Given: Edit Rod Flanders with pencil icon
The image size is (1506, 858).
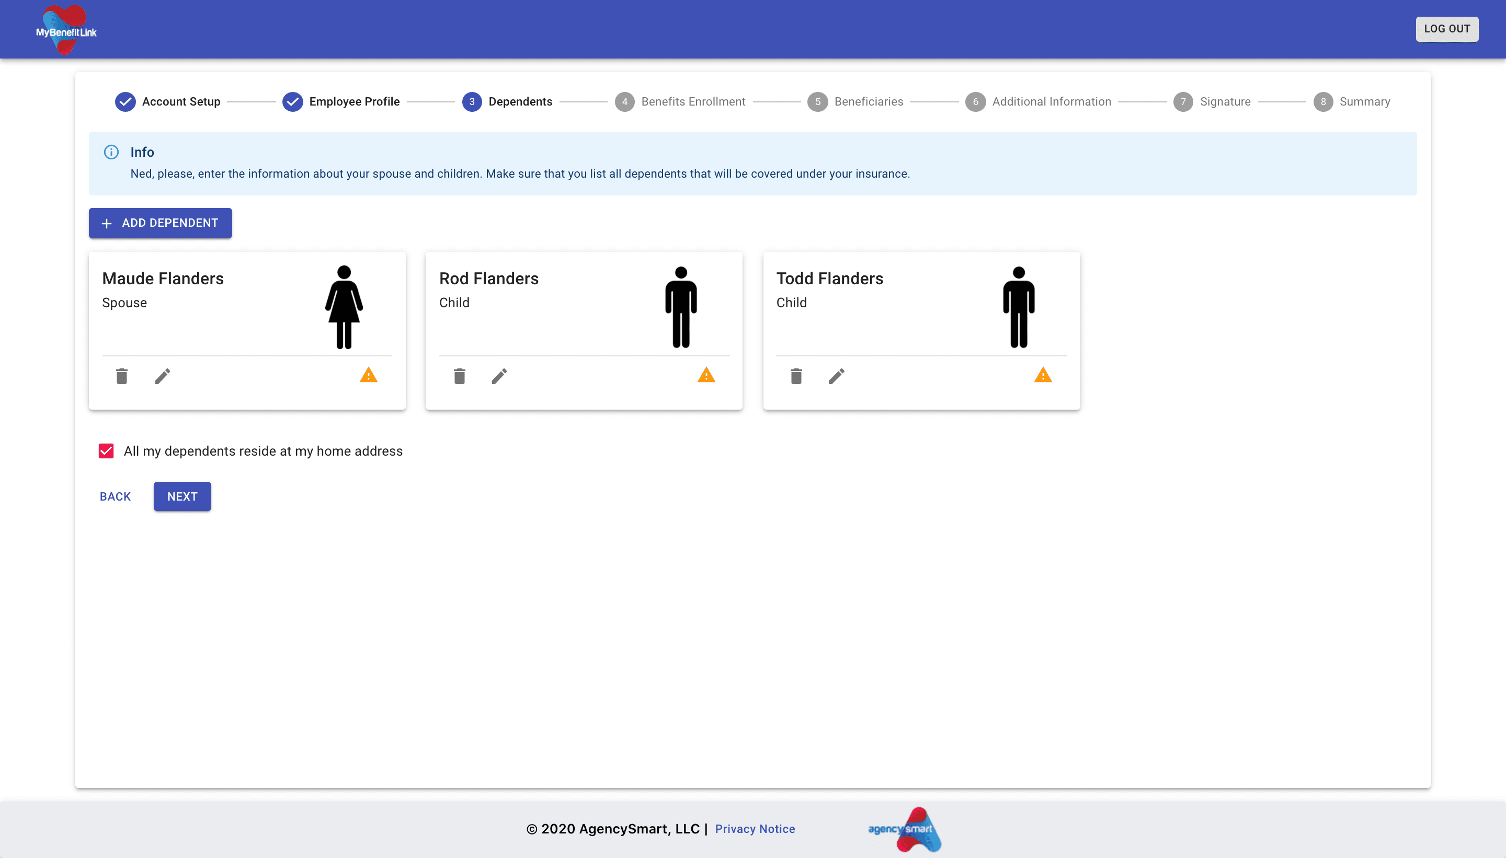Looking at the screenshot, I should [x=499, y=376].
